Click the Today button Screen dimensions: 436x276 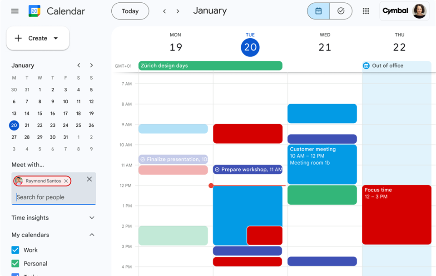pyautogui.click(x=130, y=11)
